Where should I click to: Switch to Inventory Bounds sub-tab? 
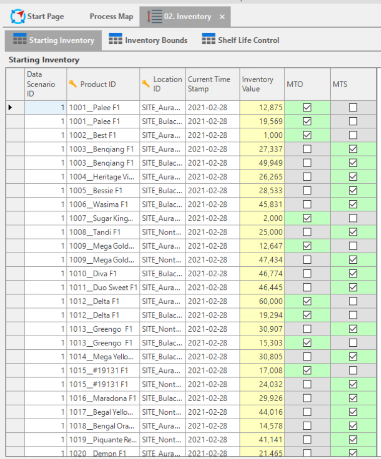[148, 40]
